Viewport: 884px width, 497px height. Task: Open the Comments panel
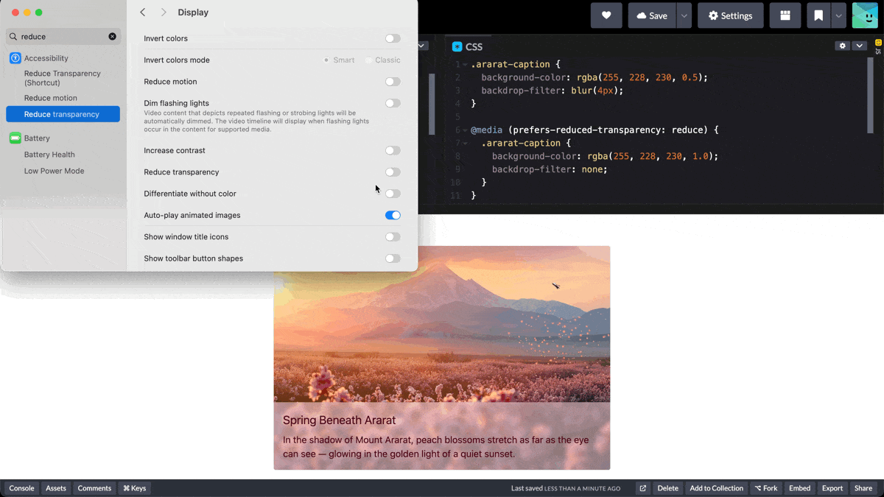94,488
